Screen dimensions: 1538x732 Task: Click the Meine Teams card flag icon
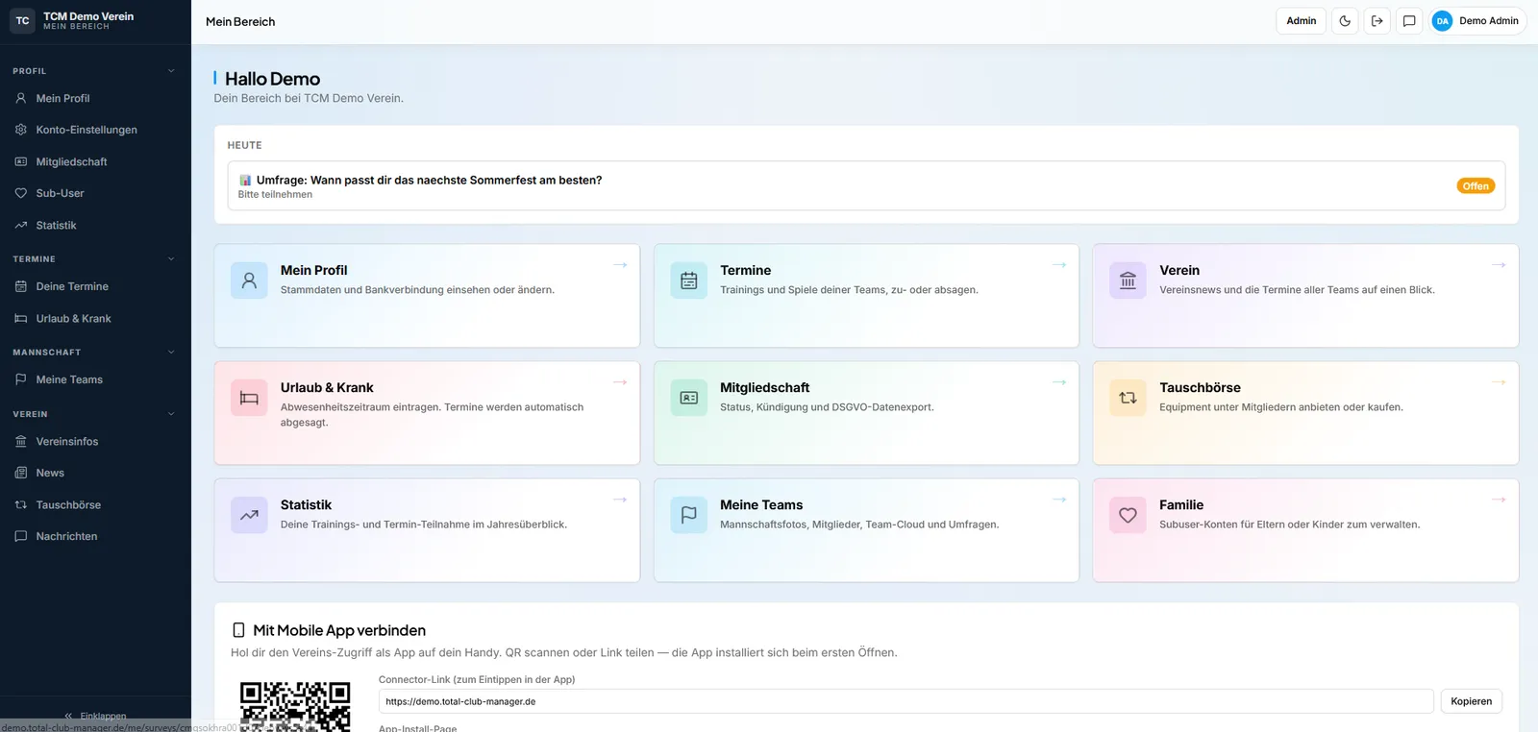[x=688, y=515]
